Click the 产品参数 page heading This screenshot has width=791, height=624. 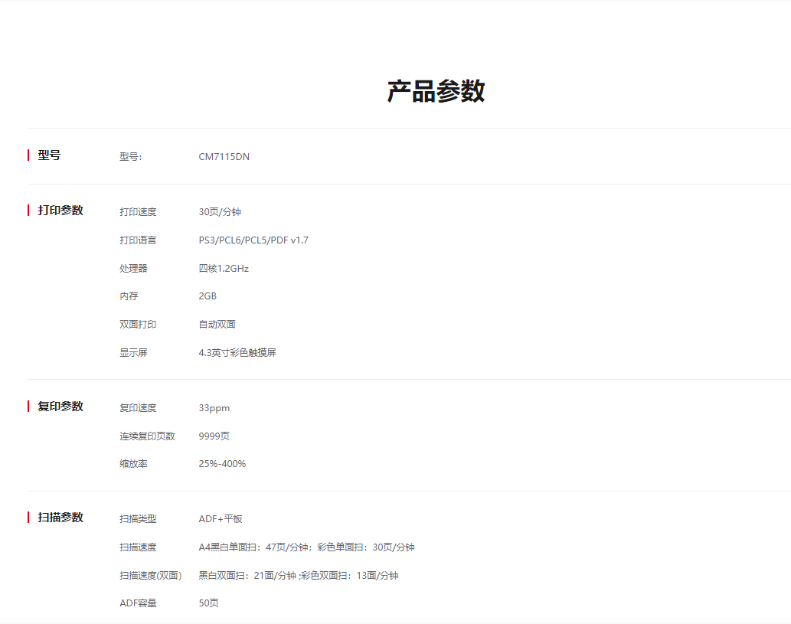click(436, 91)
